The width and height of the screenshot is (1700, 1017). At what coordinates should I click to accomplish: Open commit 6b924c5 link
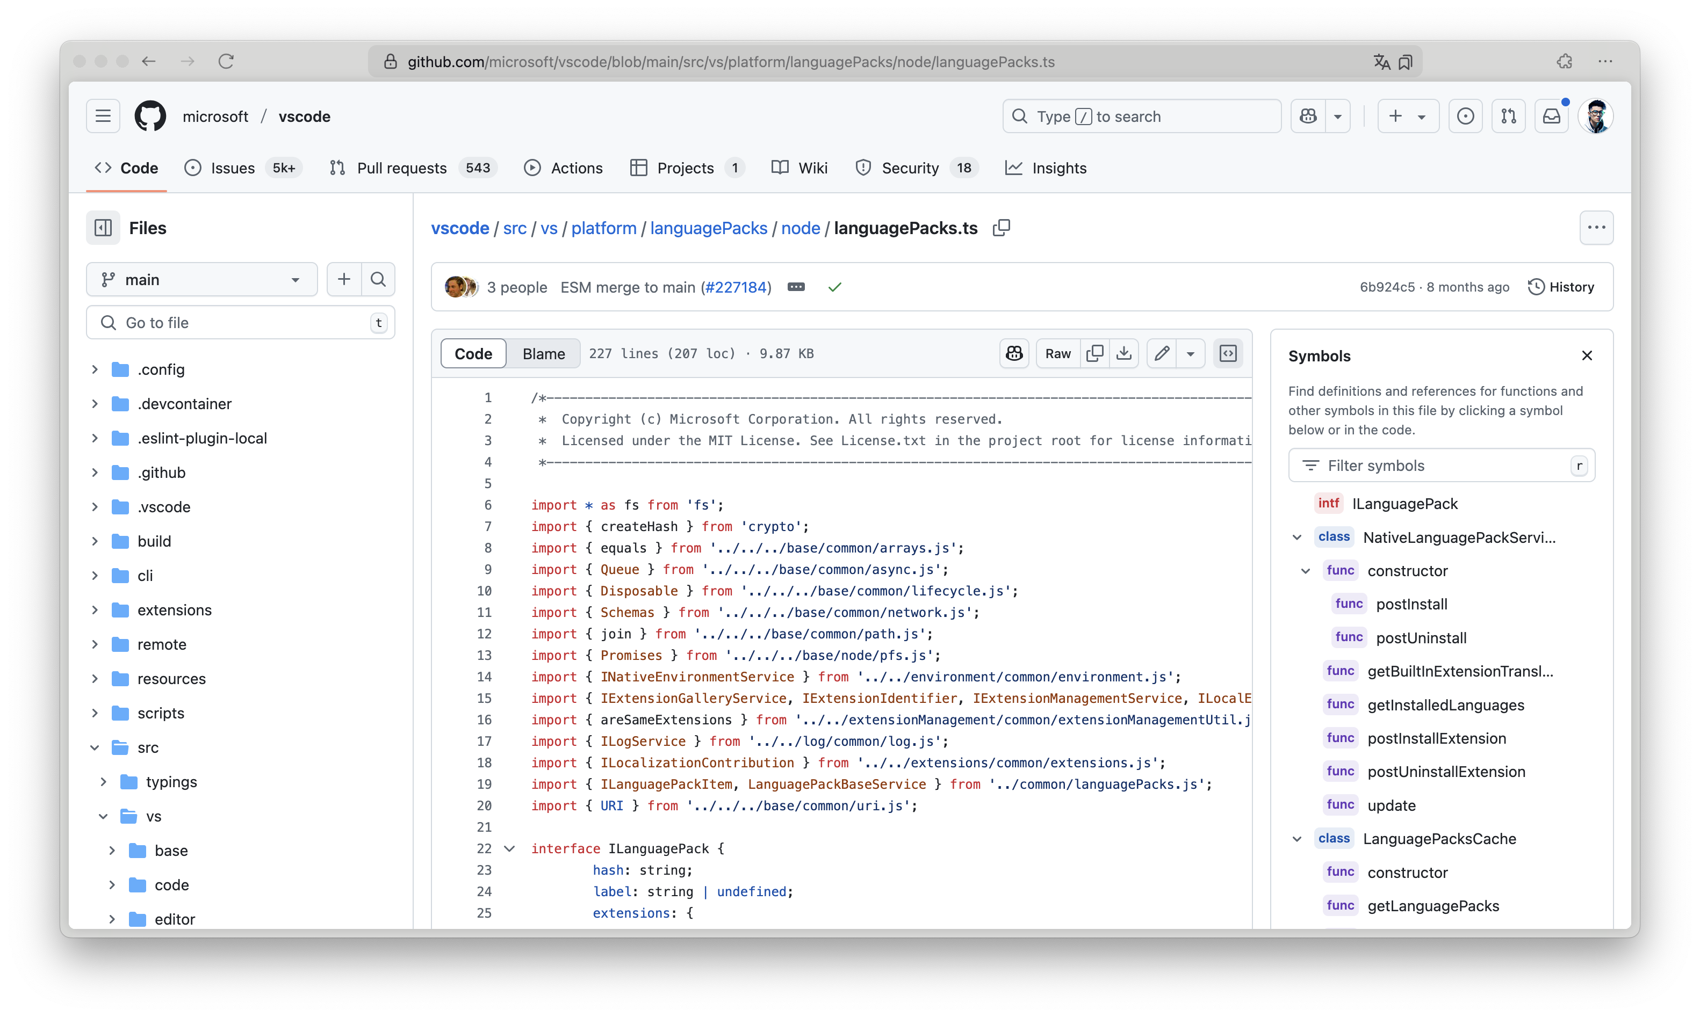[x=1387, y=287]
